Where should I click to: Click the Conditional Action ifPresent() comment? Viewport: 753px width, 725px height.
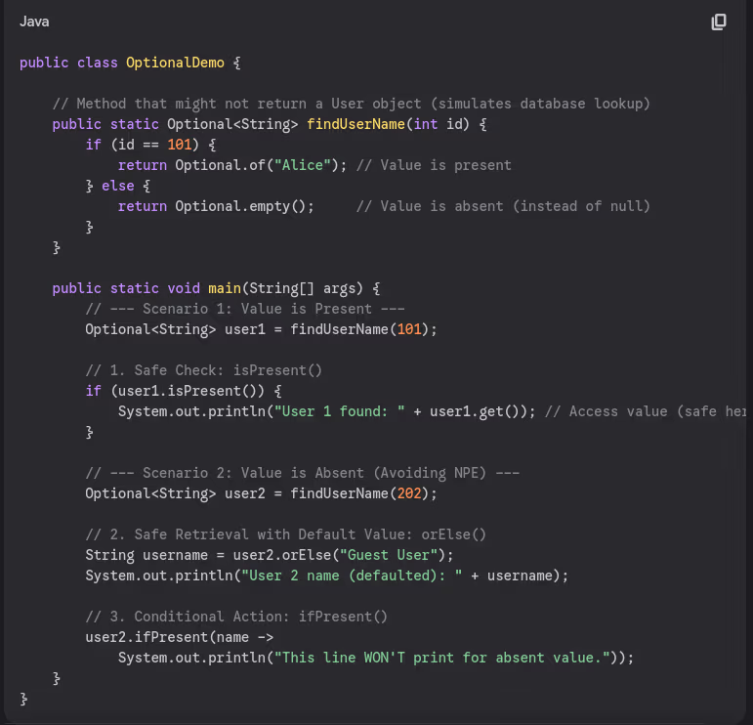click(236, 617)
